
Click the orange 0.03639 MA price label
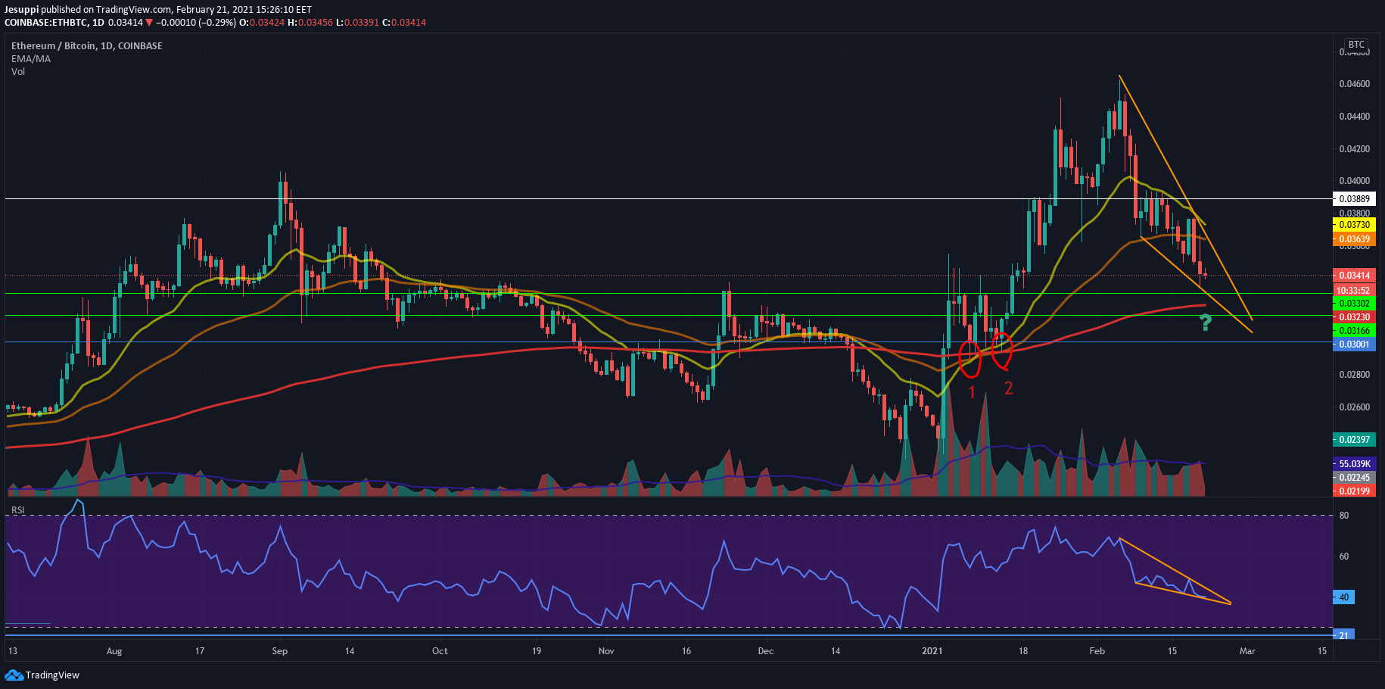click(x=1353, y=239)
